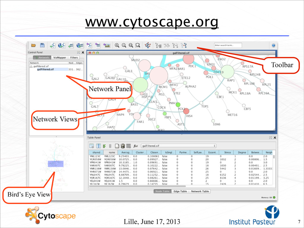Select the MCM1 node in network view
This screenshot has width=304, height=228.
[159, 76]
